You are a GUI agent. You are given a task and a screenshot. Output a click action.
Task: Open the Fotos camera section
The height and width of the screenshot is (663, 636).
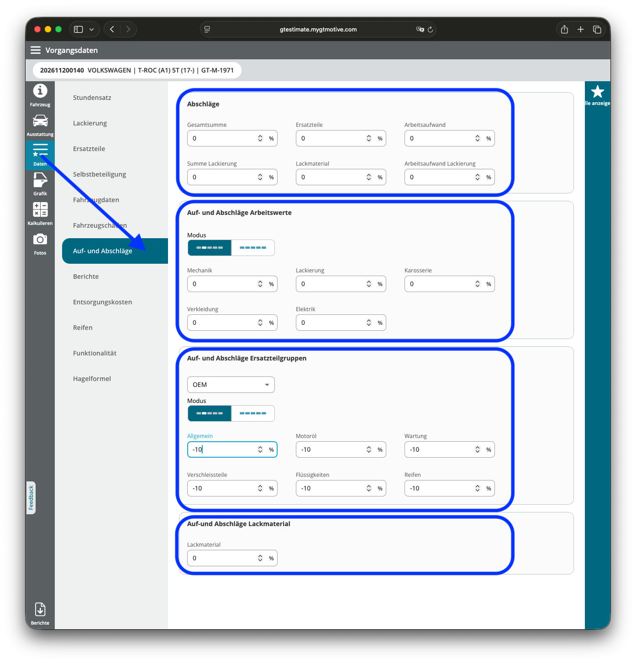40,244
